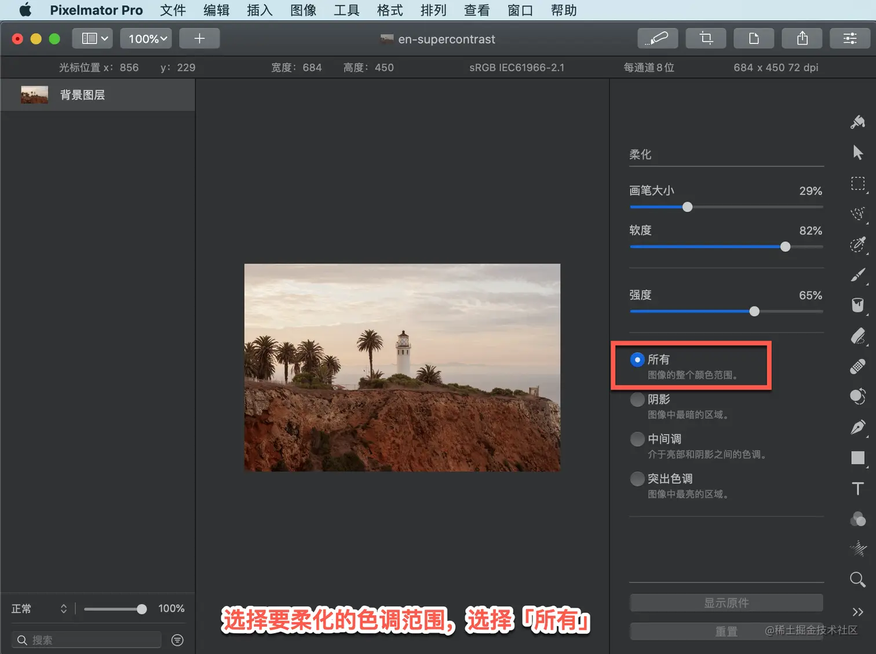
Task: Open the 图像 menu
Action: pyautogui.click(x=303, y=10)
